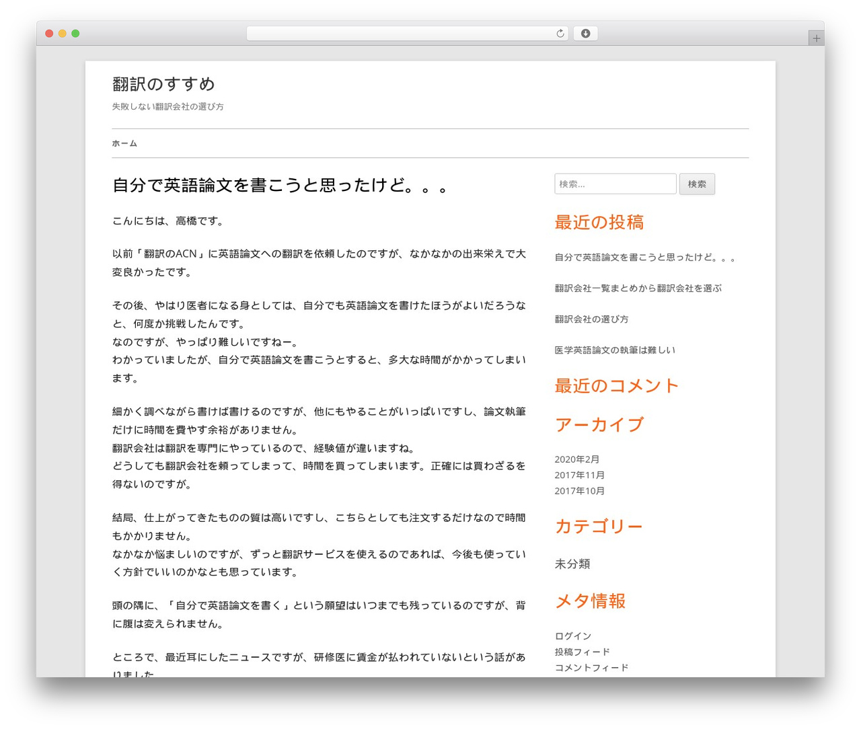The image size is (861, 729).
Task: Click the メタ情報 heading
Action: pyautogui.click(x=590, y=601)
